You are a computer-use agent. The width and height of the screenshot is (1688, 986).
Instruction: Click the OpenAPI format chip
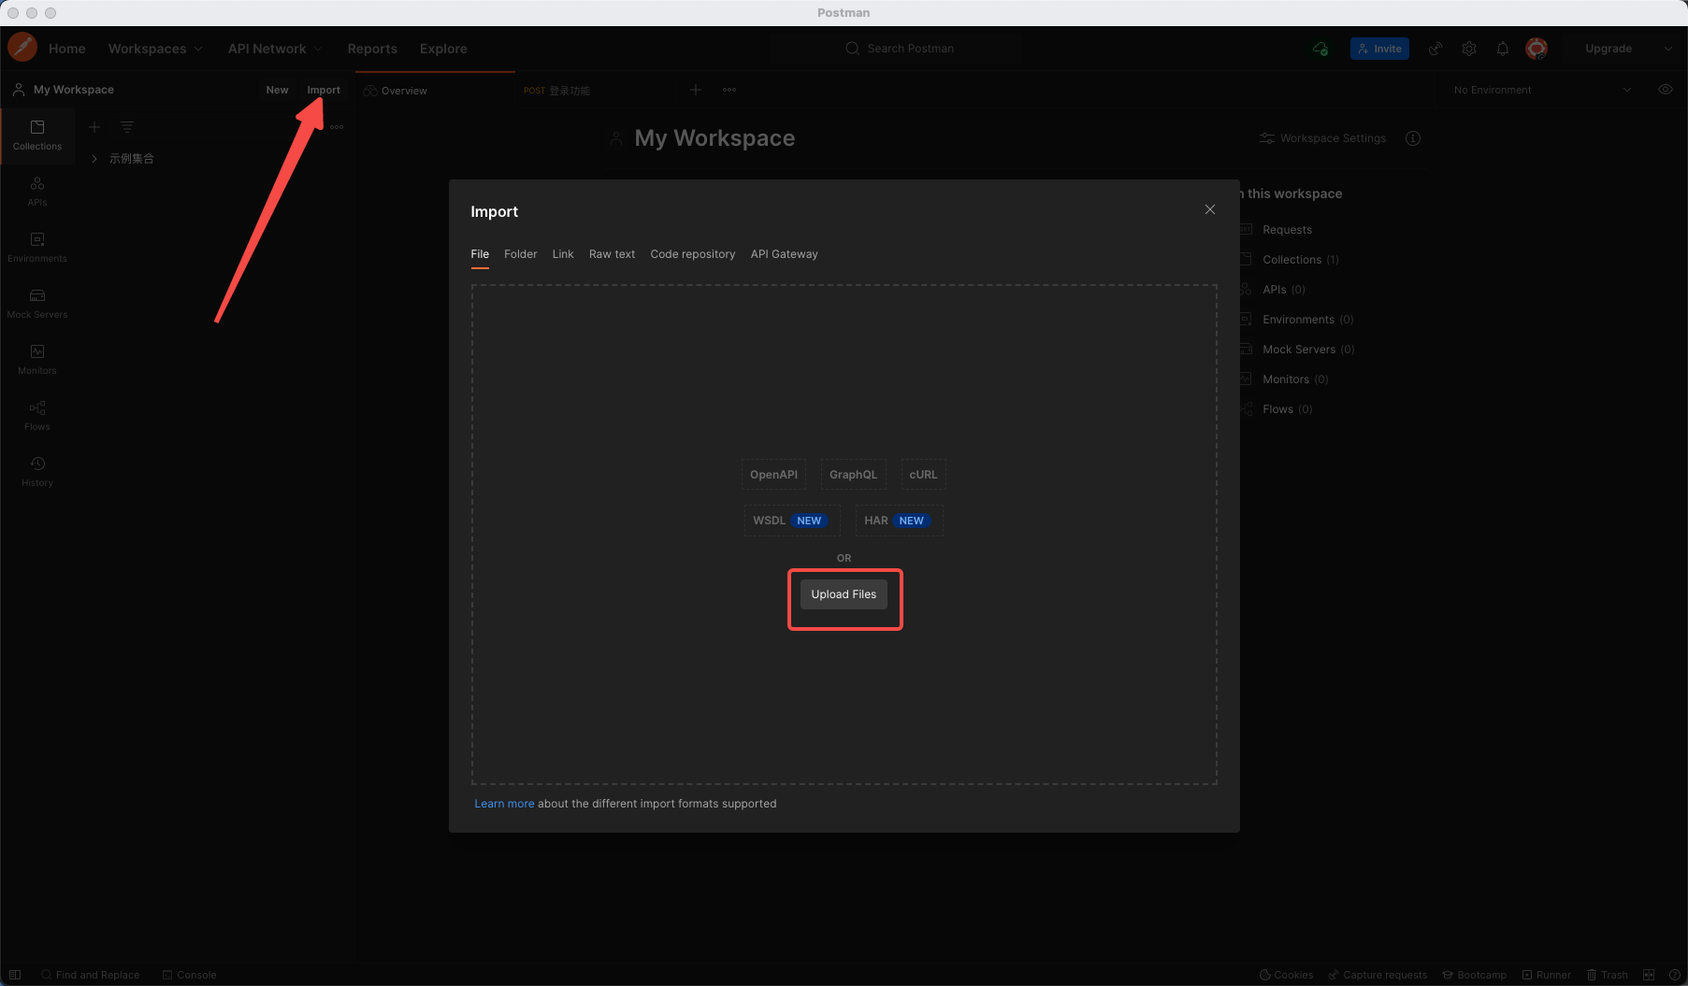point(773,475)
